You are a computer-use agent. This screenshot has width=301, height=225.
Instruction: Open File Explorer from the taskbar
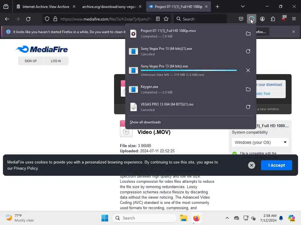tap(183, 218)
